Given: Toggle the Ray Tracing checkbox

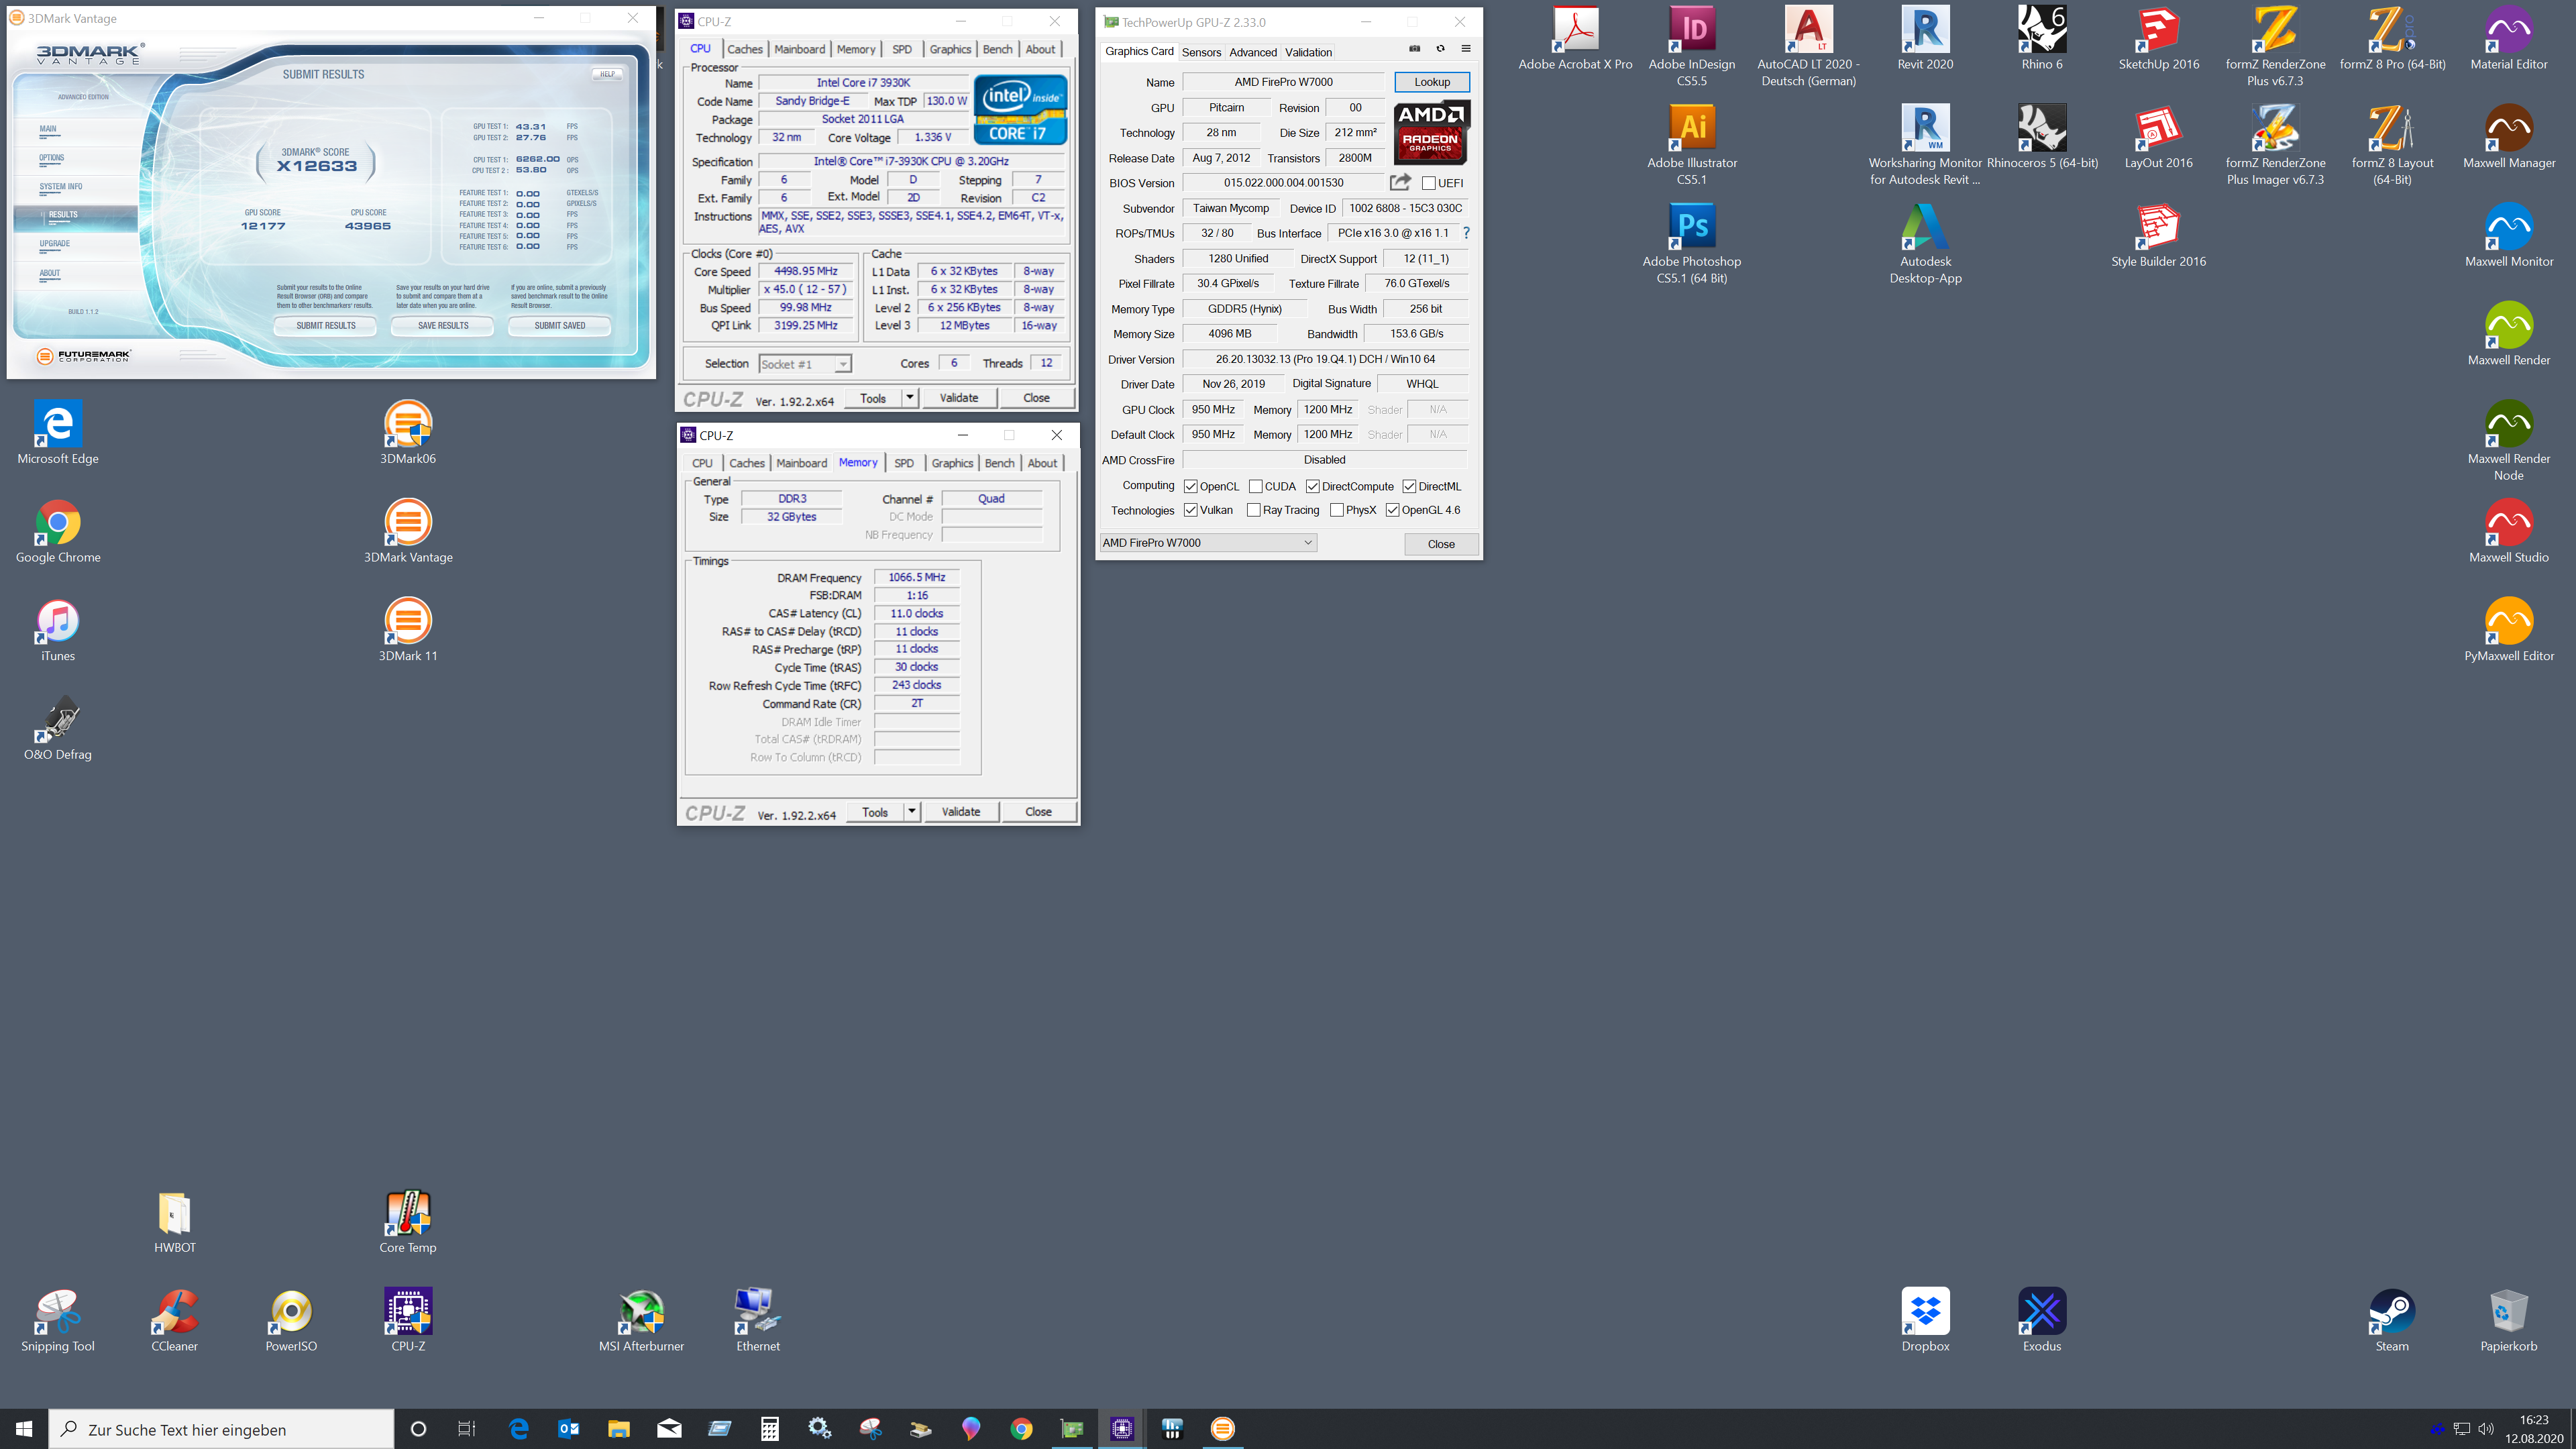Looking at the screenshot, I should tap(1253, 510).
